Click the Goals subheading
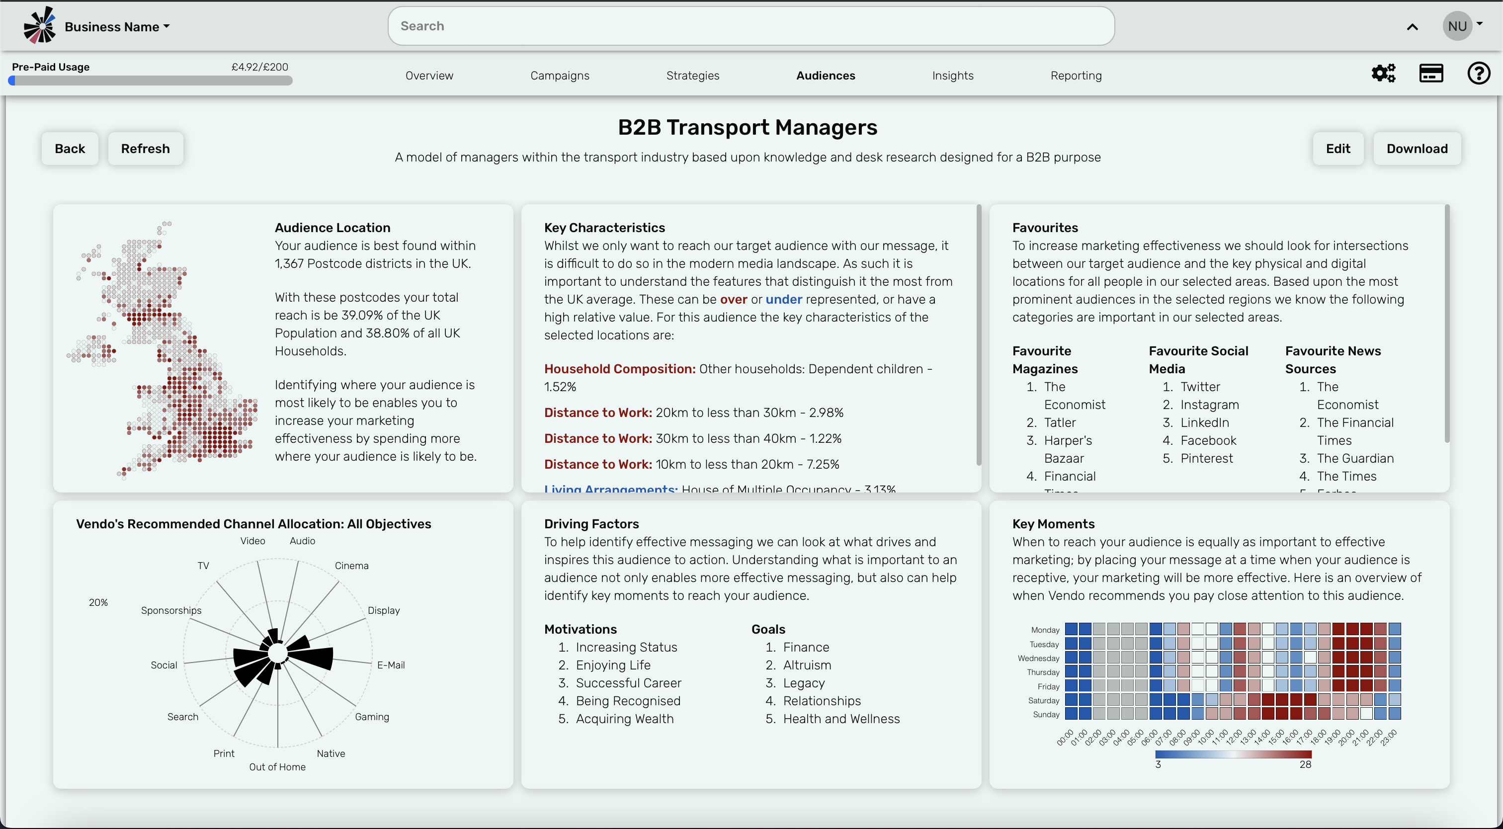This screenshot has width=1503, height=829. (768, 630)
